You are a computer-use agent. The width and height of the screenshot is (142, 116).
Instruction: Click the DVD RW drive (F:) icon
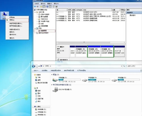coord(55,89)
